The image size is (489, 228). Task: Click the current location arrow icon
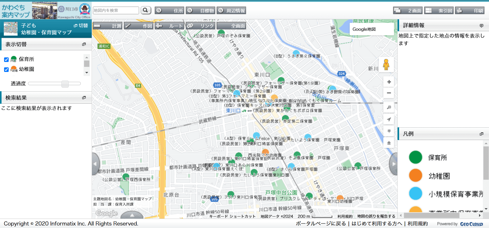point(389,119)
